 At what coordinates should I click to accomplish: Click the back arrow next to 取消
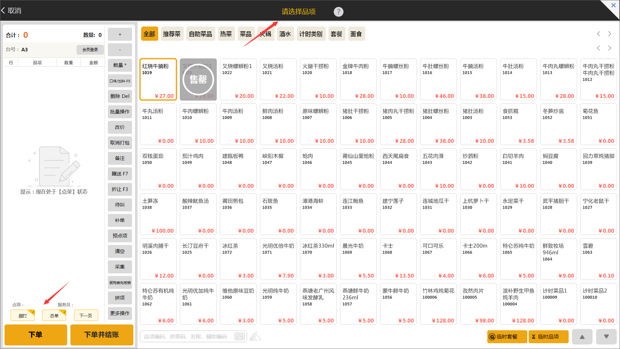[x=3, y=11]
